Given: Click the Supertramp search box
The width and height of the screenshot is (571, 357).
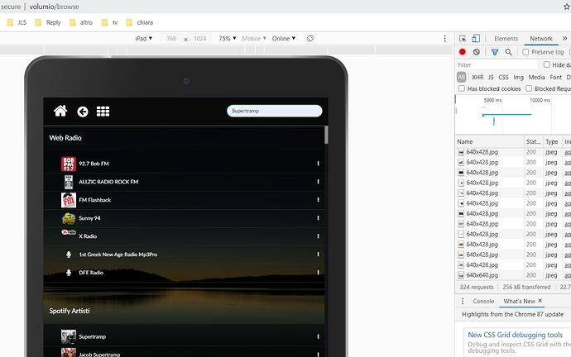Looking at the screenshot, I should point(274,111).
